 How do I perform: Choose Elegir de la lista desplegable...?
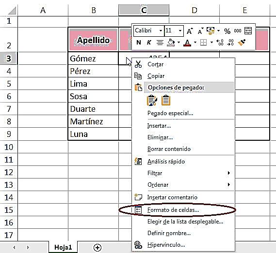(183, 222)
